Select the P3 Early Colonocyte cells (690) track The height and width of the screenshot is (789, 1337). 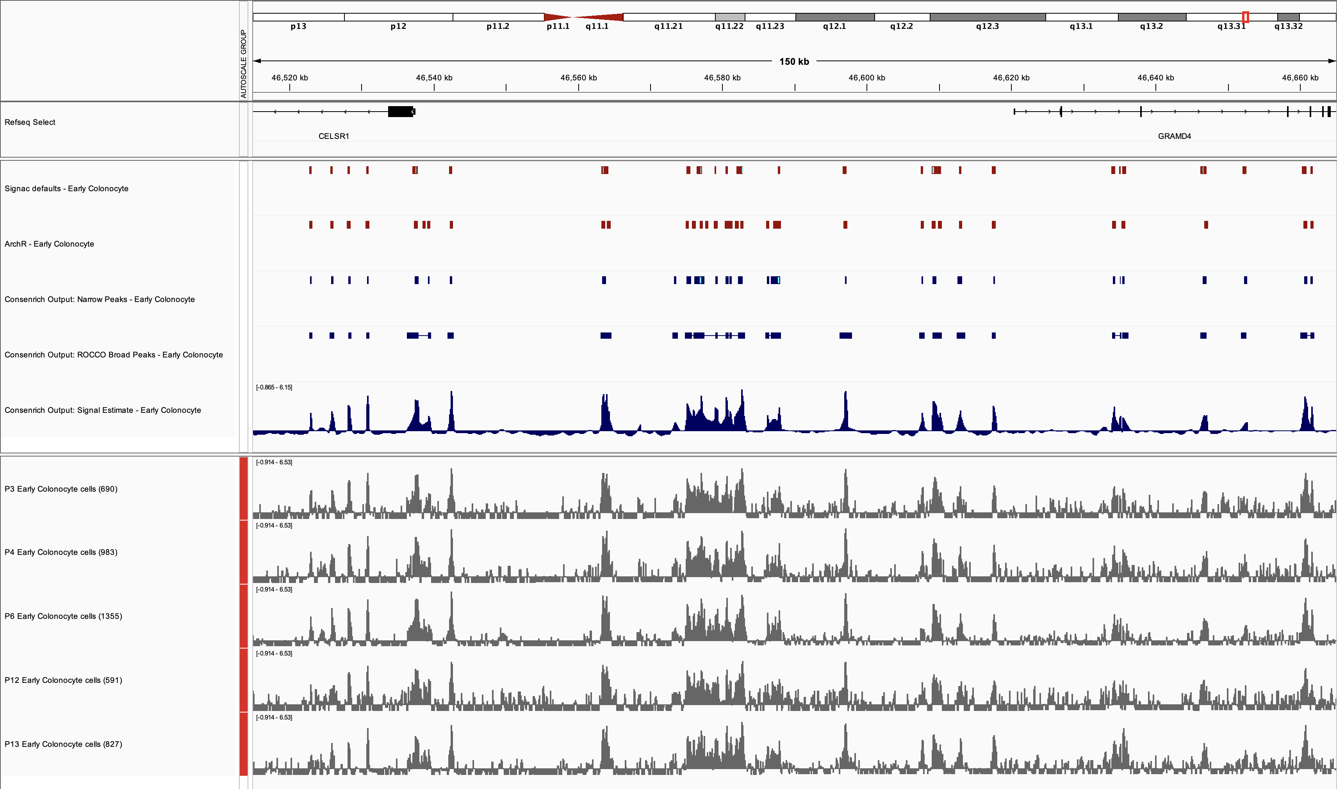(61, 489)
